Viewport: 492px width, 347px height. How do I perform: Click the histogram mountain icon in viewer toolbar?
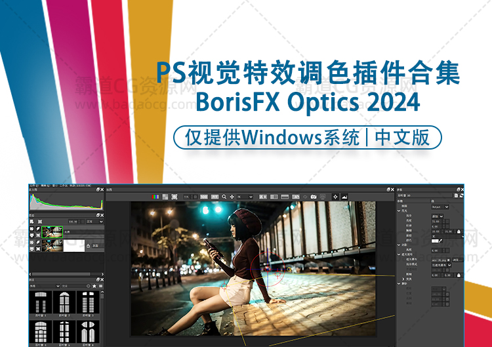[344, 197]
